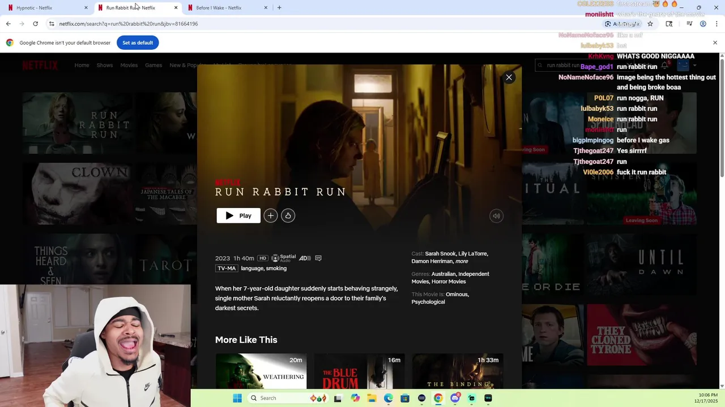The width and height of the screenshot is (725, 407).
Task: Click the subtitles badge icon
Action: tap(318, 258)
